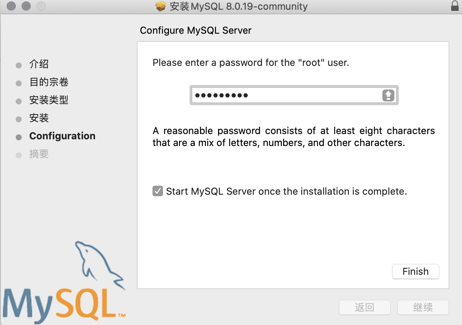Click the bullet beside 摘要 step
The width and height of the screenshot is (462, 325).
[x=19, y=155]
